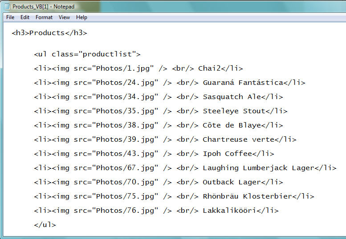This screenshot has width=346, height=239.
Task: Click the "Photos/76.jpg" source path
Action: coord(125,211)
